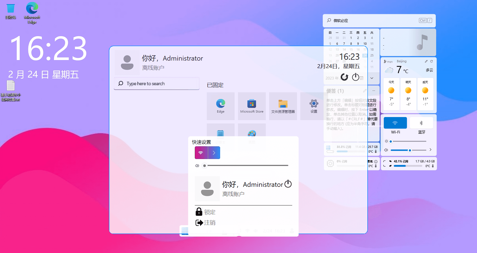Click the 今天 weather forecast card
Image resolution: width=477 pixels, height=253 pixels.
click(x=391, y=94)
